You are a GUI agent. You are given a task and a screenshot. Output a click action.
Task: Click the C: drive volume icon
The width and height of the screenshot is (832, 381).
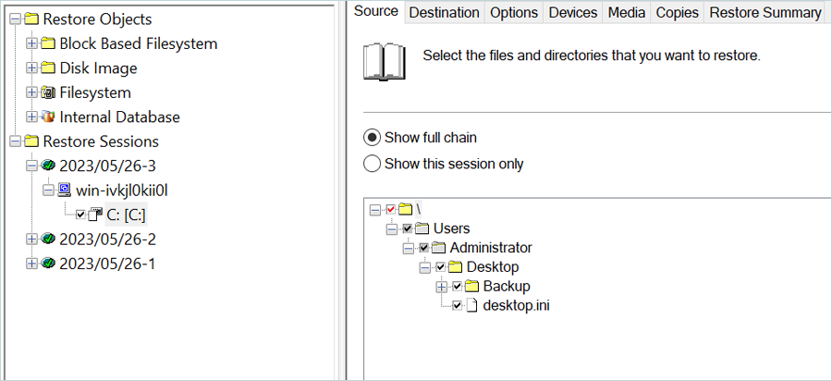coord(95,215)
